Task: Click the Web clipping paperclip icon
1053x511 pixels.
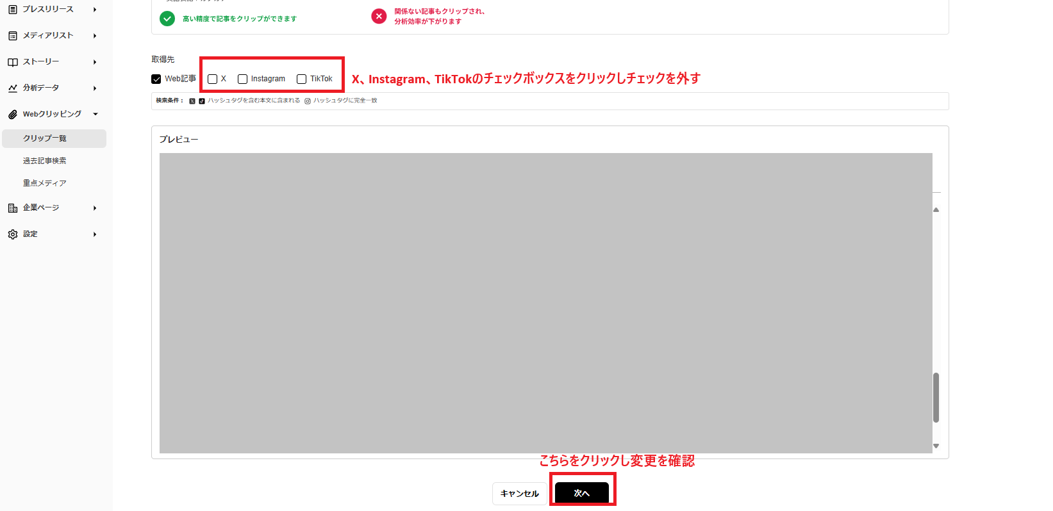Action: coord(13,115)
